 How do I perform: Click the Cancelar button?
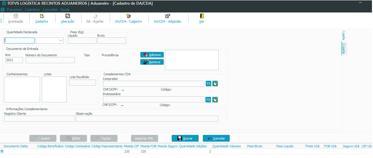pyautogui.click(x=216, y=138)
